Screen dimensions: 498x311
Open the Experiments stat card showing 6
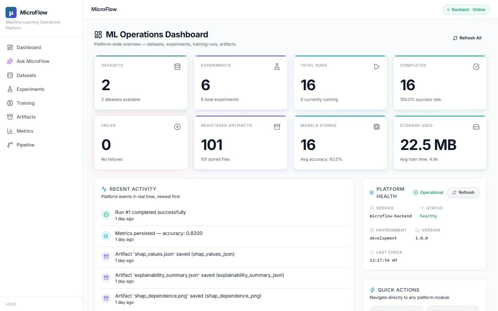[241, 83]
